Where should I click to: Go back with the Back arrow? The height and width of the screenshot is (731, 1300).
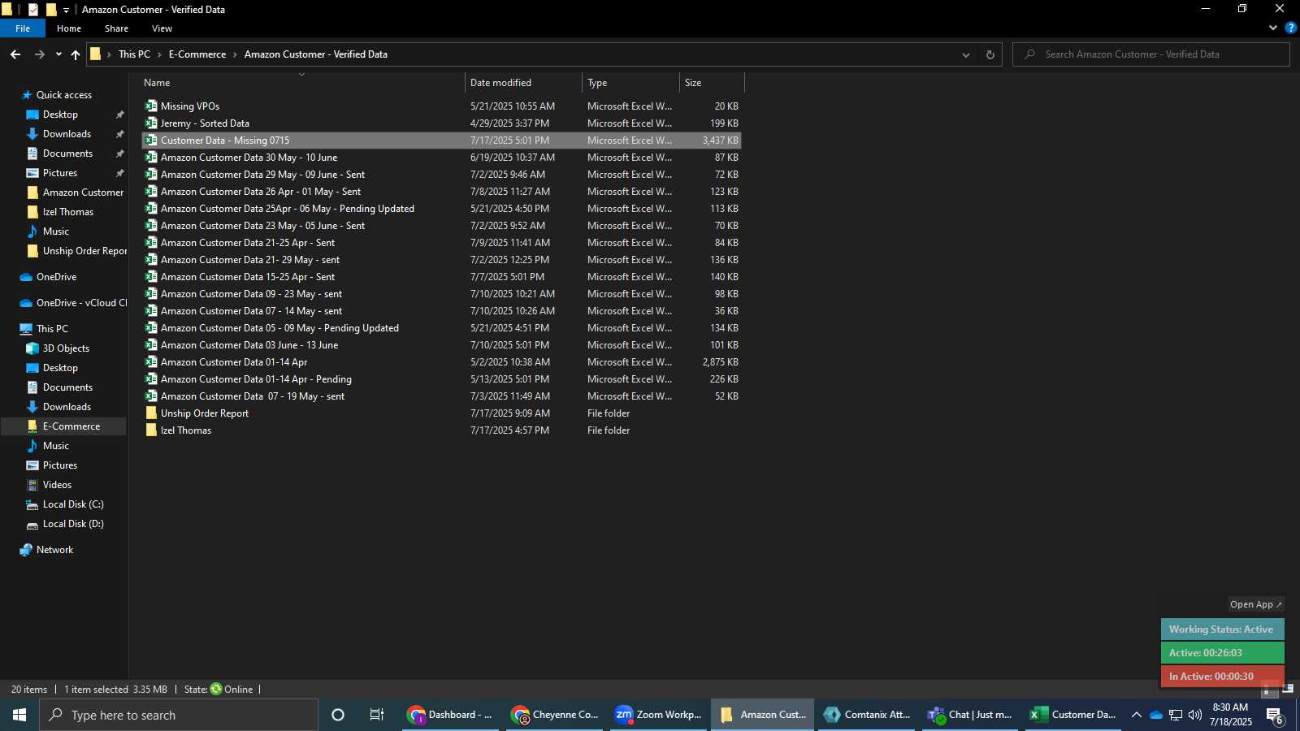[x=15, y=54]
